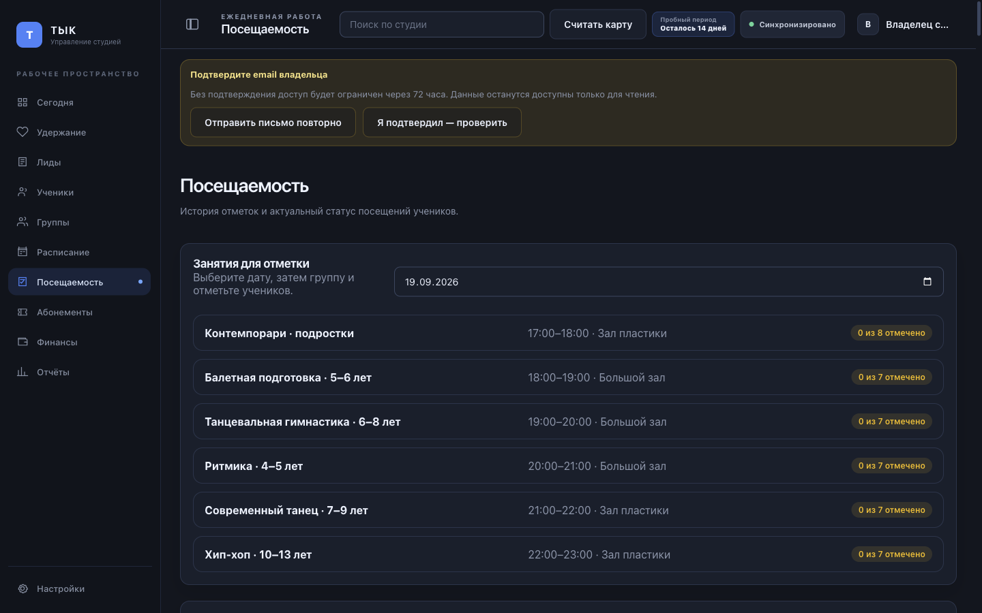Click the Ученики person icon
982x613 pixels.
point(23,192)
